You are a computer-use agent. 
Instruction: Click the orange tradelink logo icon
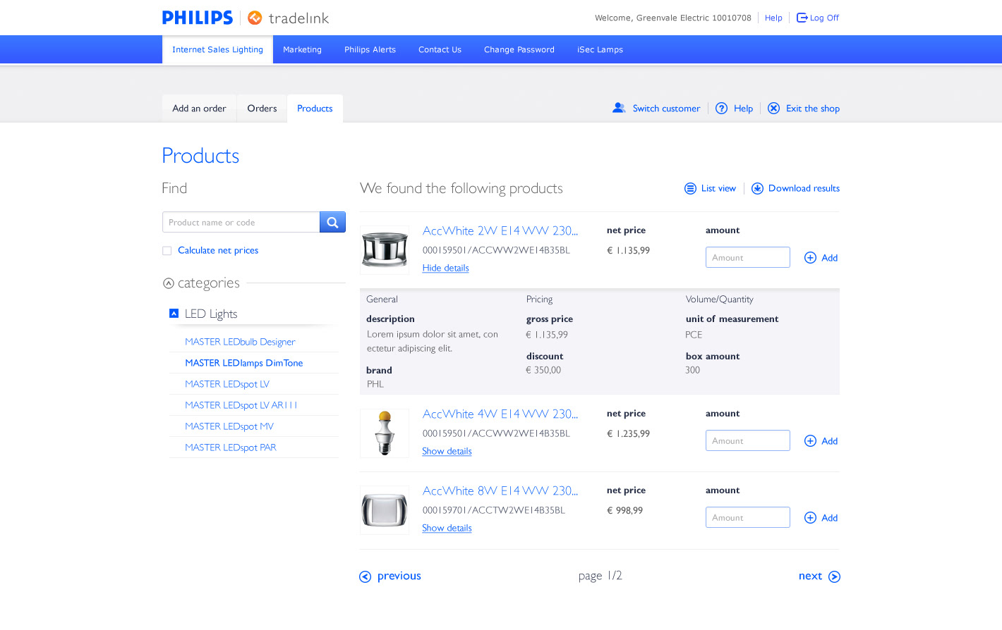[255, 18]
